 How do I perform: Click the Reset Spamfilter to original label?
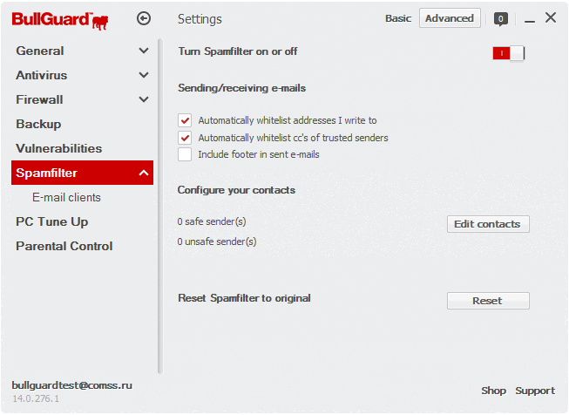[x=244, y=298]
